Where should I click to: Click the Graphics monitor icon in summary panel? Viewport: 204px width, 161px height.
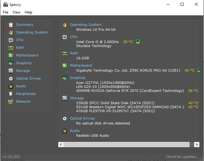point(65,78)
